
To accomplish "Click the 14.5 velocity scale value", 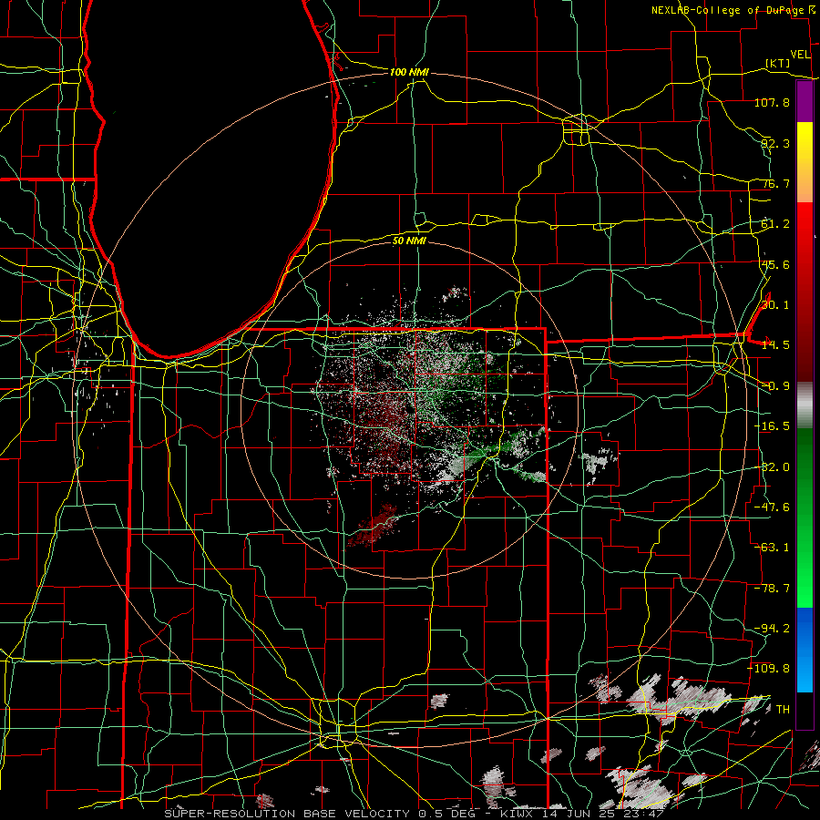I will [775, 345].
